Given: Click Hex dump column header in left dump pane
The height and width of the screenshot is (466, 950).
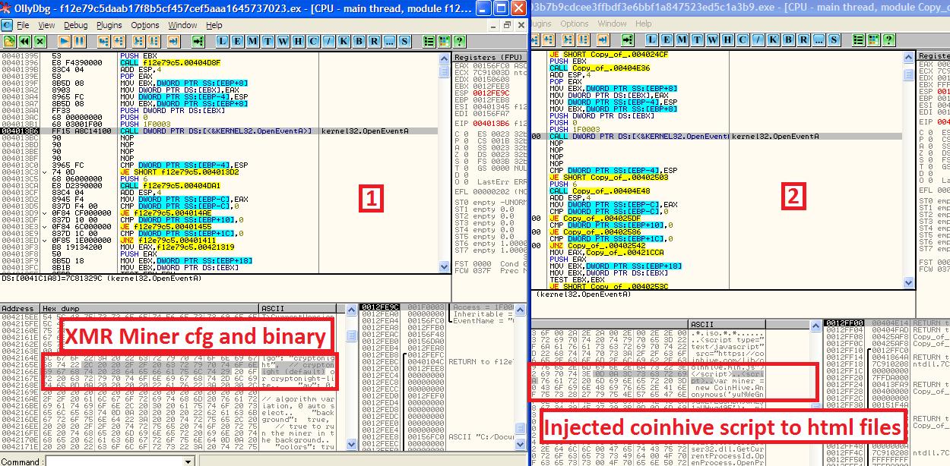Looking at the screenshot, I should click(x=150, y=309).
